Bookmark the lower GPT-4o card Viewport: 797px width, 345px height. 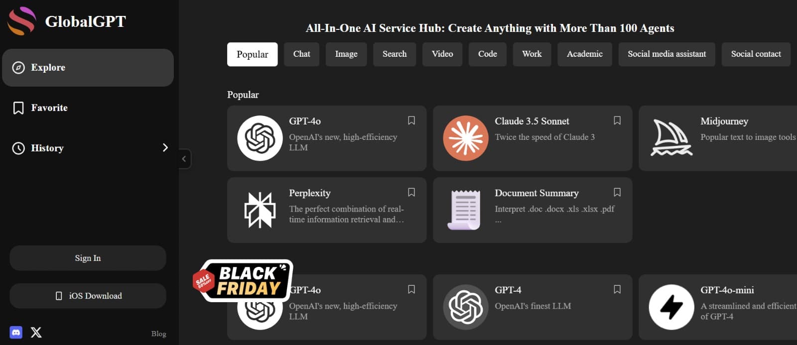point(411,289)
